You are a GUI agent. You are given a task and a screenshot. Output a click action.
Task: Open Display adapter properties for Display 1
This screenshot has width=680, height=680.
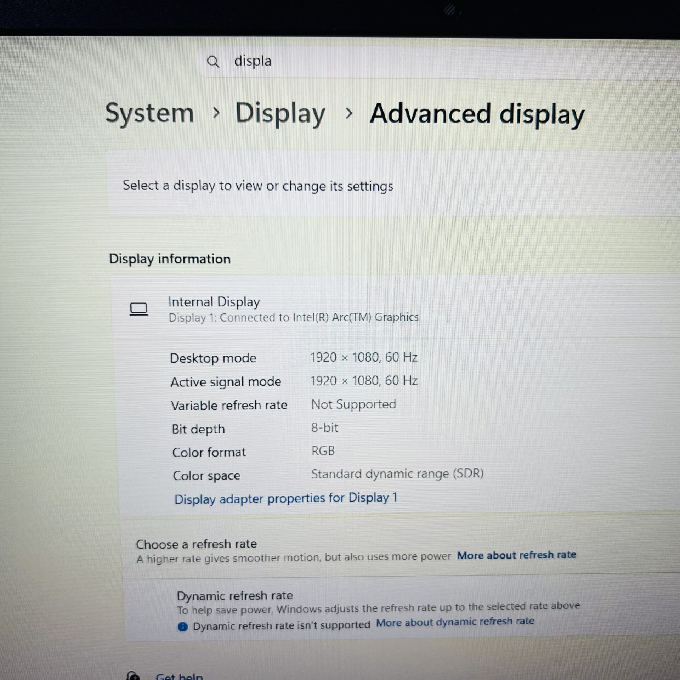click(286, 498)
